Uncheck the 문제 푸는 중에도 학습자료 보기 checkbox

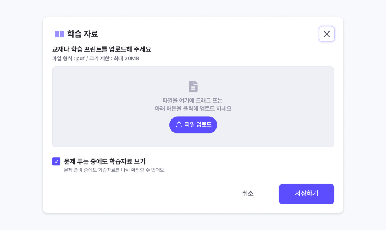coord(56,161)
